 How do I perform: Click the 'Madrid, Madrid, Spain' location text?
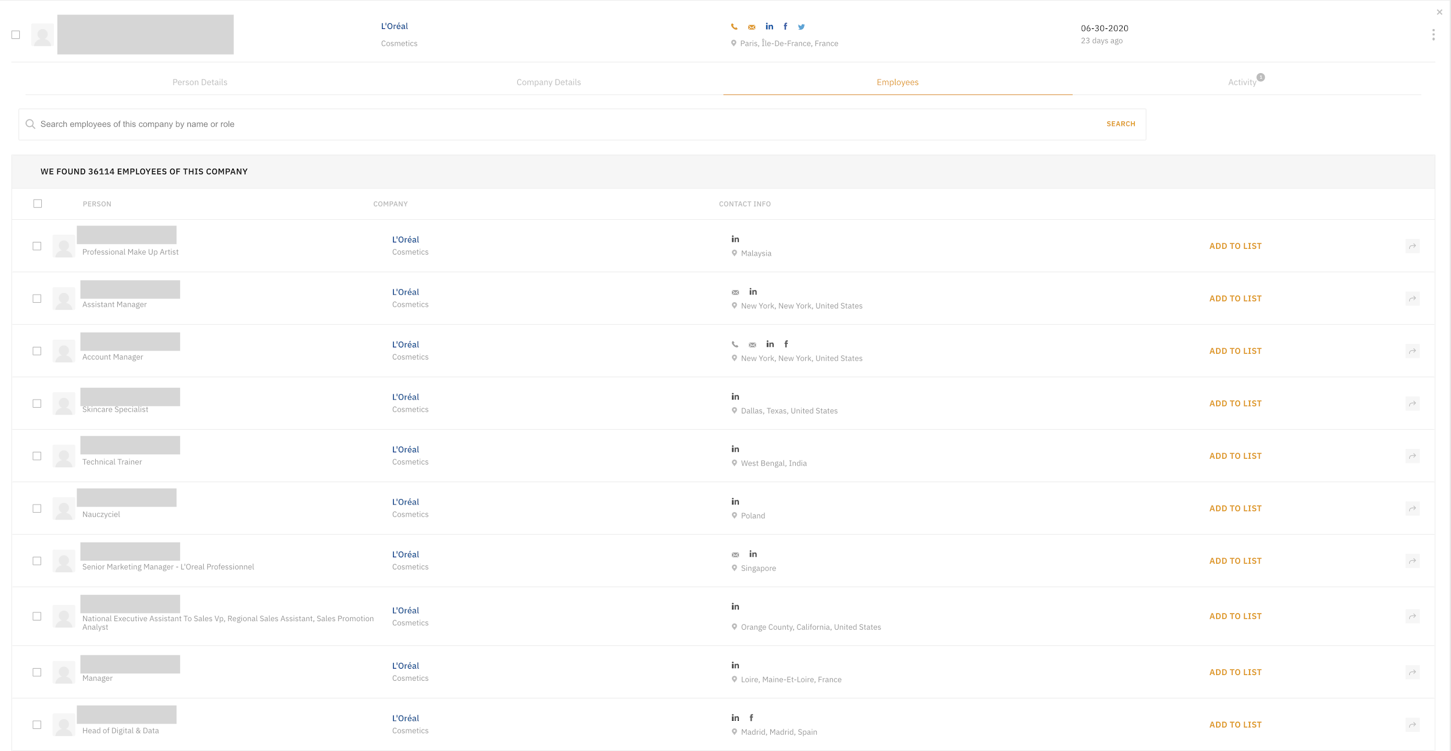pyautogui.click(x=779, y=732)
